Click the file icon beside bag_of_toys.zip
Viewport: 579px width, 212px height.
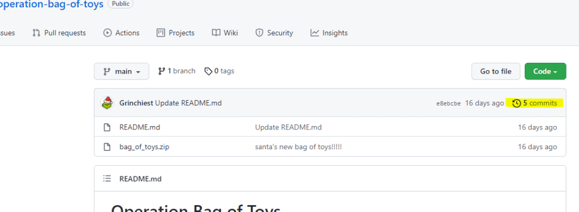point(107,147)
